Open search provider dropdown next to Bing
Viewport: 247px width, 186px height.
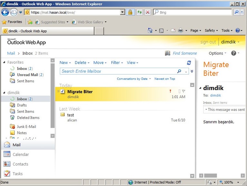(242, 12)
